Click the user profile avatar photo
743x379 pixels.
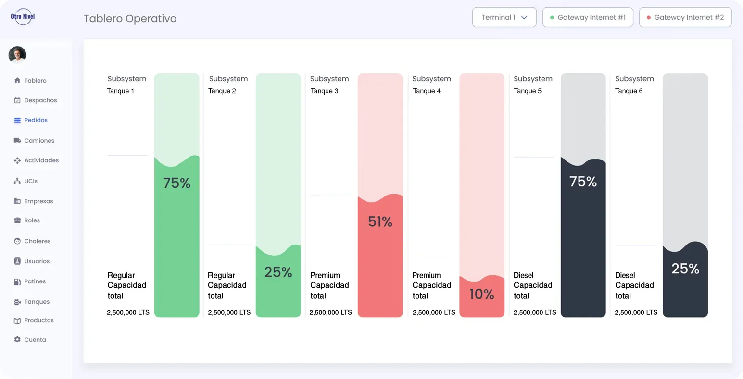point(17,55)
